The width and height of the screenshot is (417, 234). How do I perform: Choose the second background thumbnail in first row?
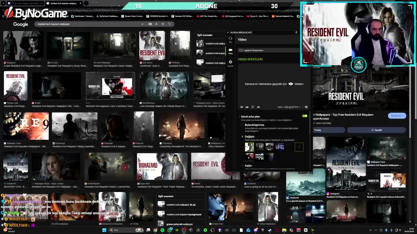click(x=259, y=147)
